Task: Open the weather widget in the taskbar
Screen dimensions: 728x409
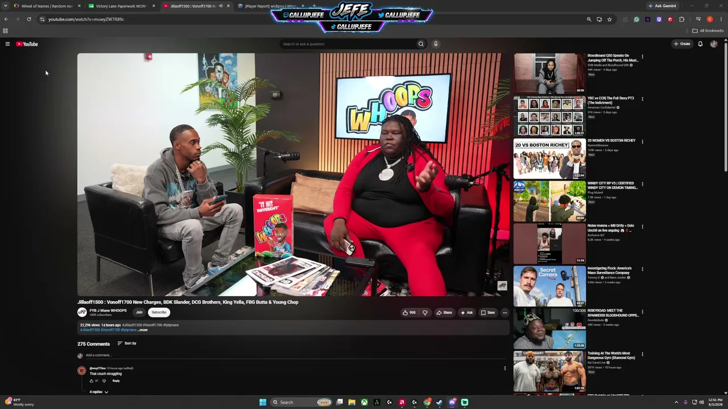Action: tap(20, 402)
